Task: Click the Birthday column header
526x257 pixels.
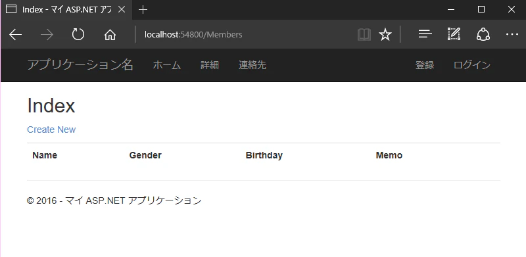Action: (x=264, y=155)
